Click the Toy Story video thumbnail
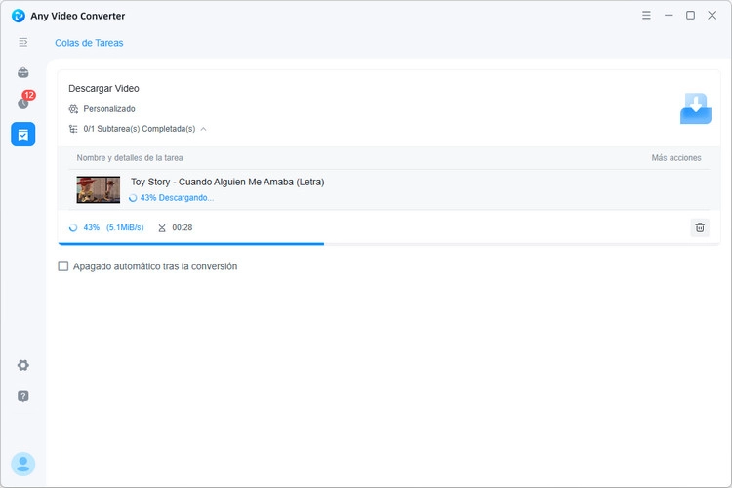The width and height of the screenshot is (732, 488). pos(98,189)
